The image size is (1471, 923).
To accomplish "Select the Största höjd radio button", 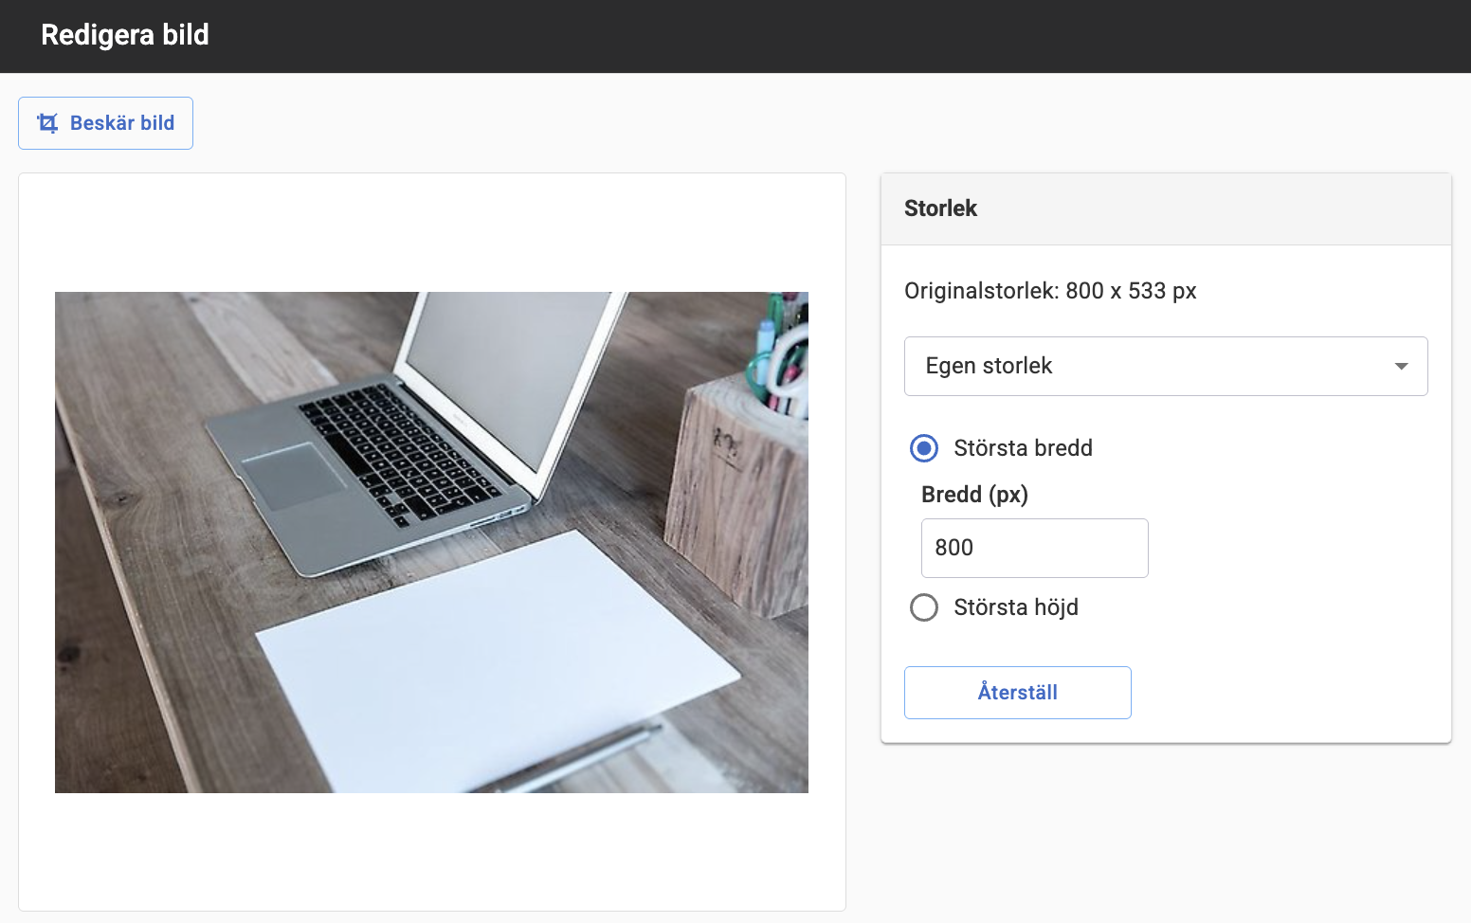I will 924,607.
